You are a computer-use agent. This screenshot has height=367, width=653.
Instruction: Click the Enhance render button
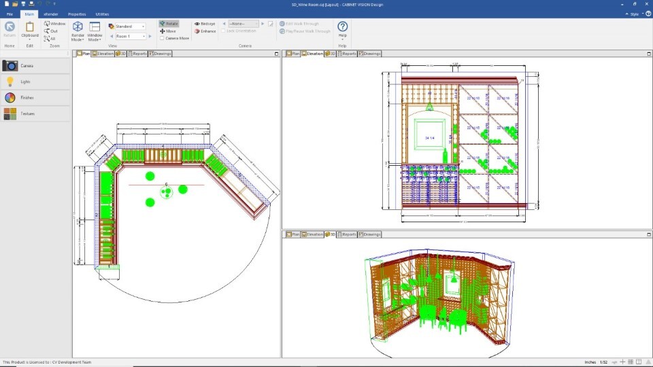pyautogui.click(x=205, y=31)
